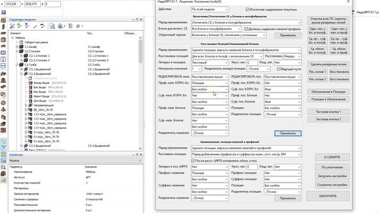The image size is (379, 213).
Task: Expand the С3.3.Выдвижной node
Action: 21,146
